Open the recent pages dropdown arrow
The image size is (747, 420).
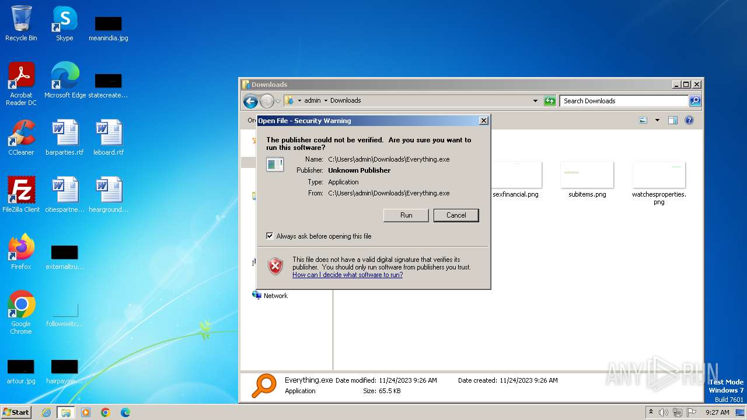point(278,101)
